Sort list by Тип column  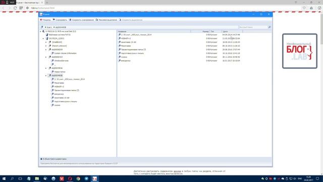coord(216,31)
